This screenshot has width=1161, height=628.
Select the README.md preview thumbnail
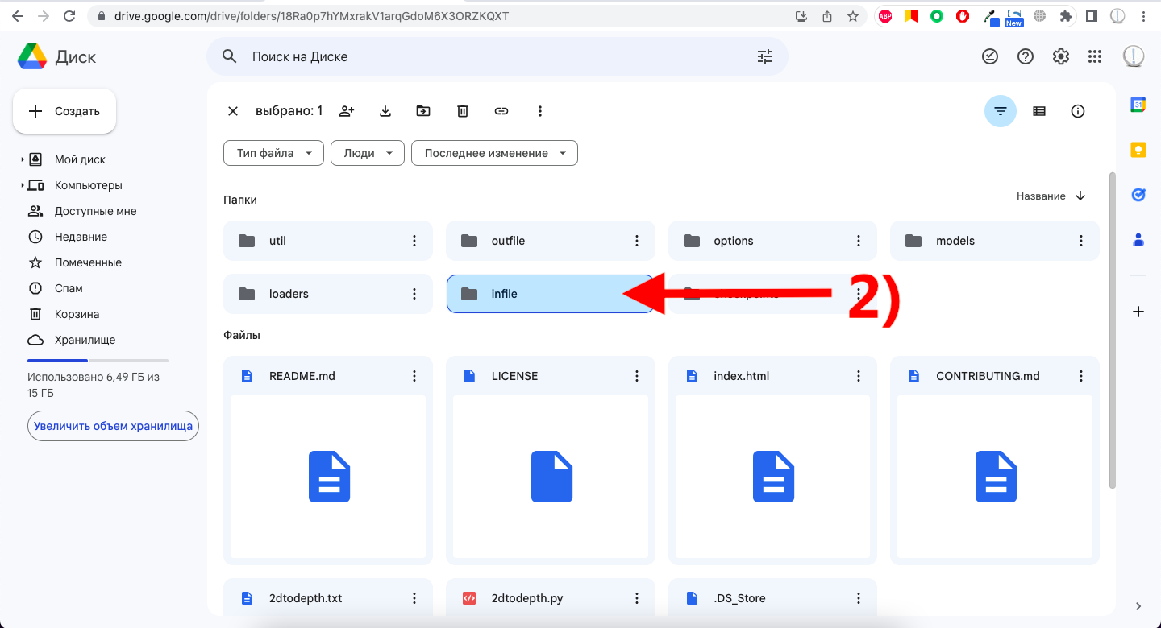click(x=328, y=477)
